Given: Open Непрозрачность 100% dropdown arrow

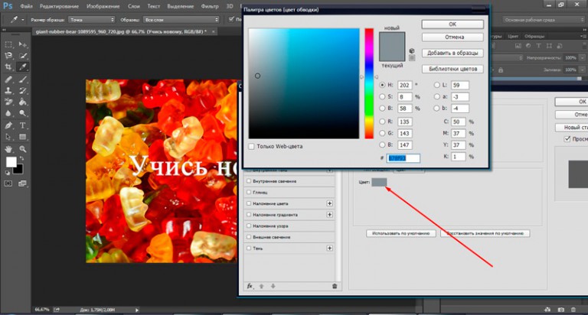Looking at the screenshot, I should [x=582, y=57].
